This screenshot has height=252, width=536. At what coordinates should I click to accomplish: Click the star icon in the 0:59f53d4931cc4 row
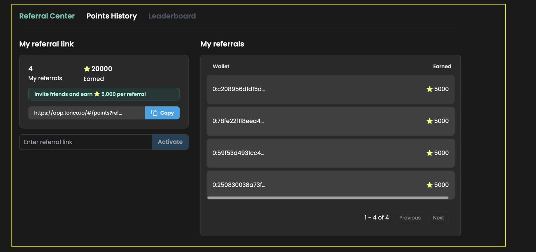(x=429, y=153)
